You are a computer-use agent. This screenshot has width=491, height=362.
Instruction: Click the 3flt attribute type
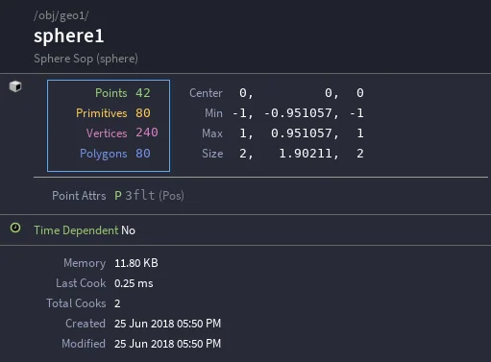[x=140, y=195]
